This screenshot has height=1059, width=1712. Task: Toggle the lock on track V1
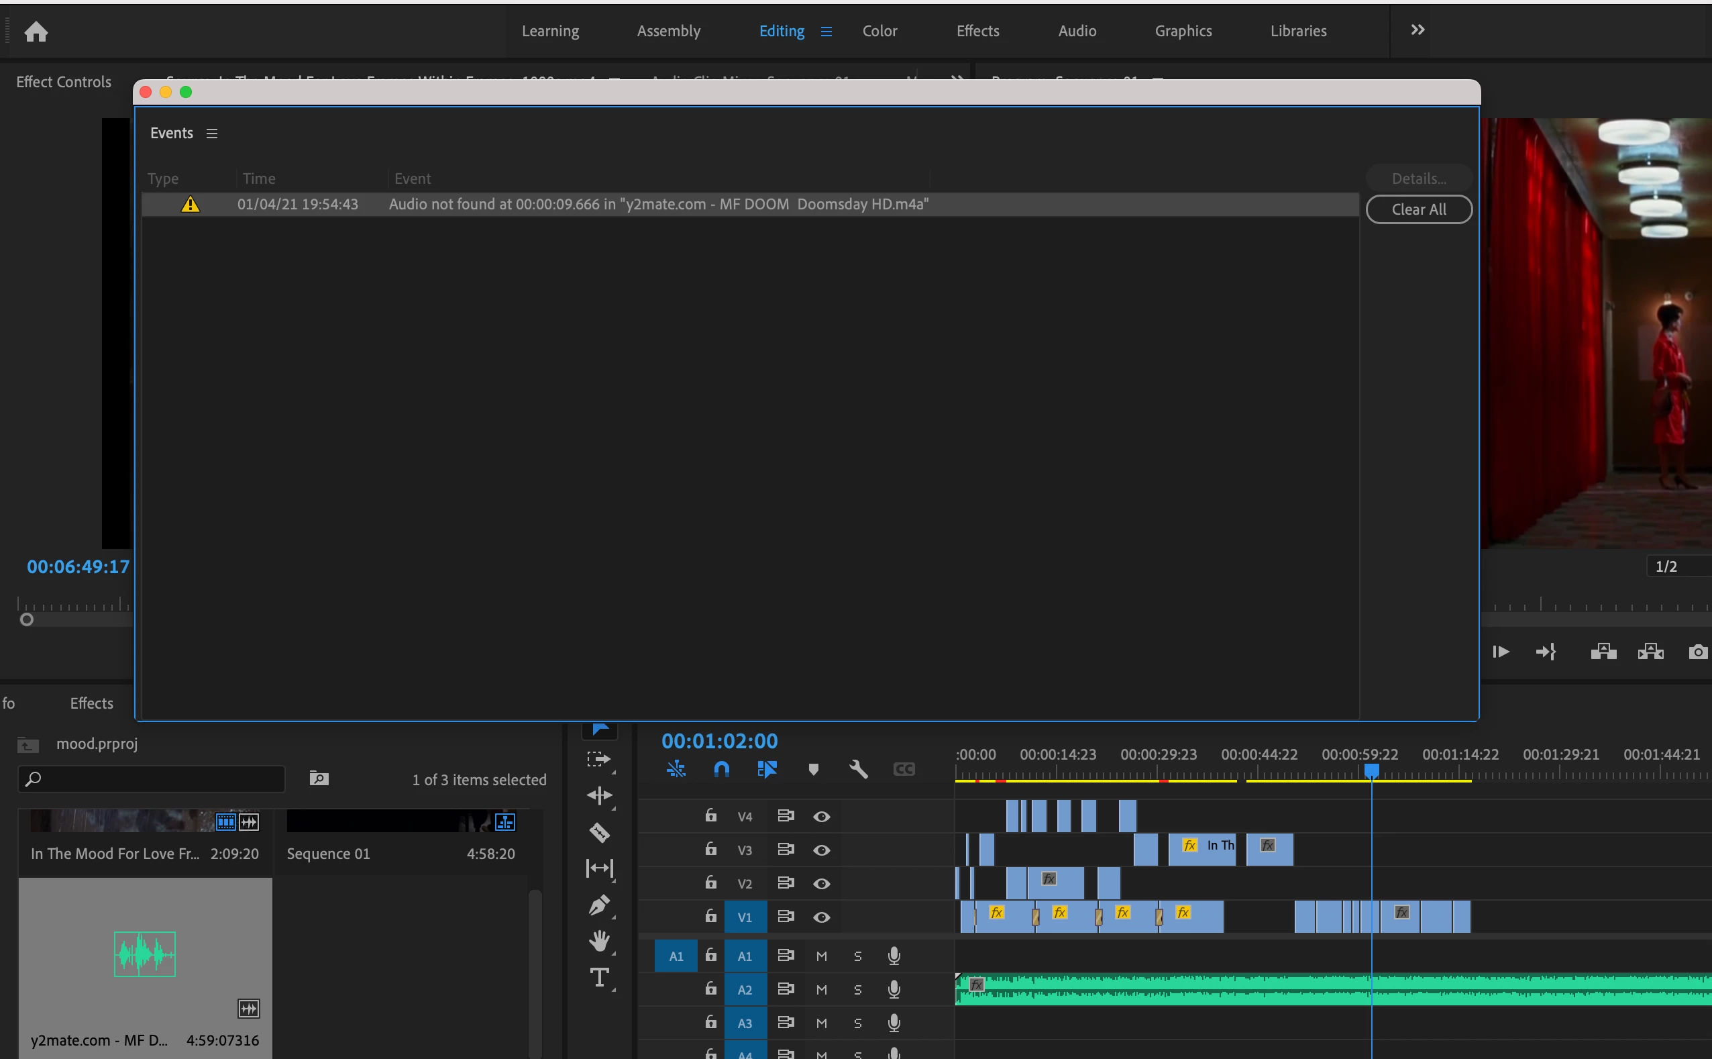tap(710, 916)
